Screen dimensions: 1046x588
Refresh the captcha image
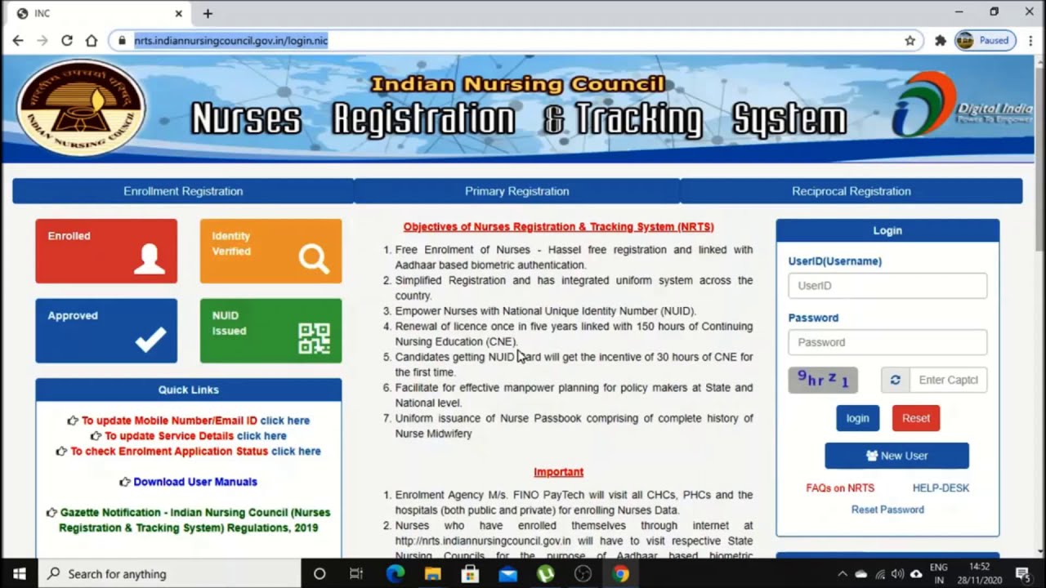point(895,380)
